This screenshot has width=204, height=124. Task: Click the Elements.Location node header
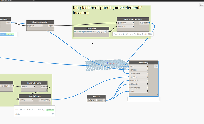pos(40,22)
